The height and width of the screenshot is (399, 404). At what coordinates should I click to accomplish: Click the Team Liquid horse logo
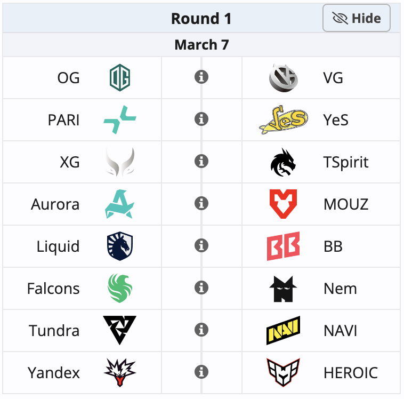click(x=119, y=246)
